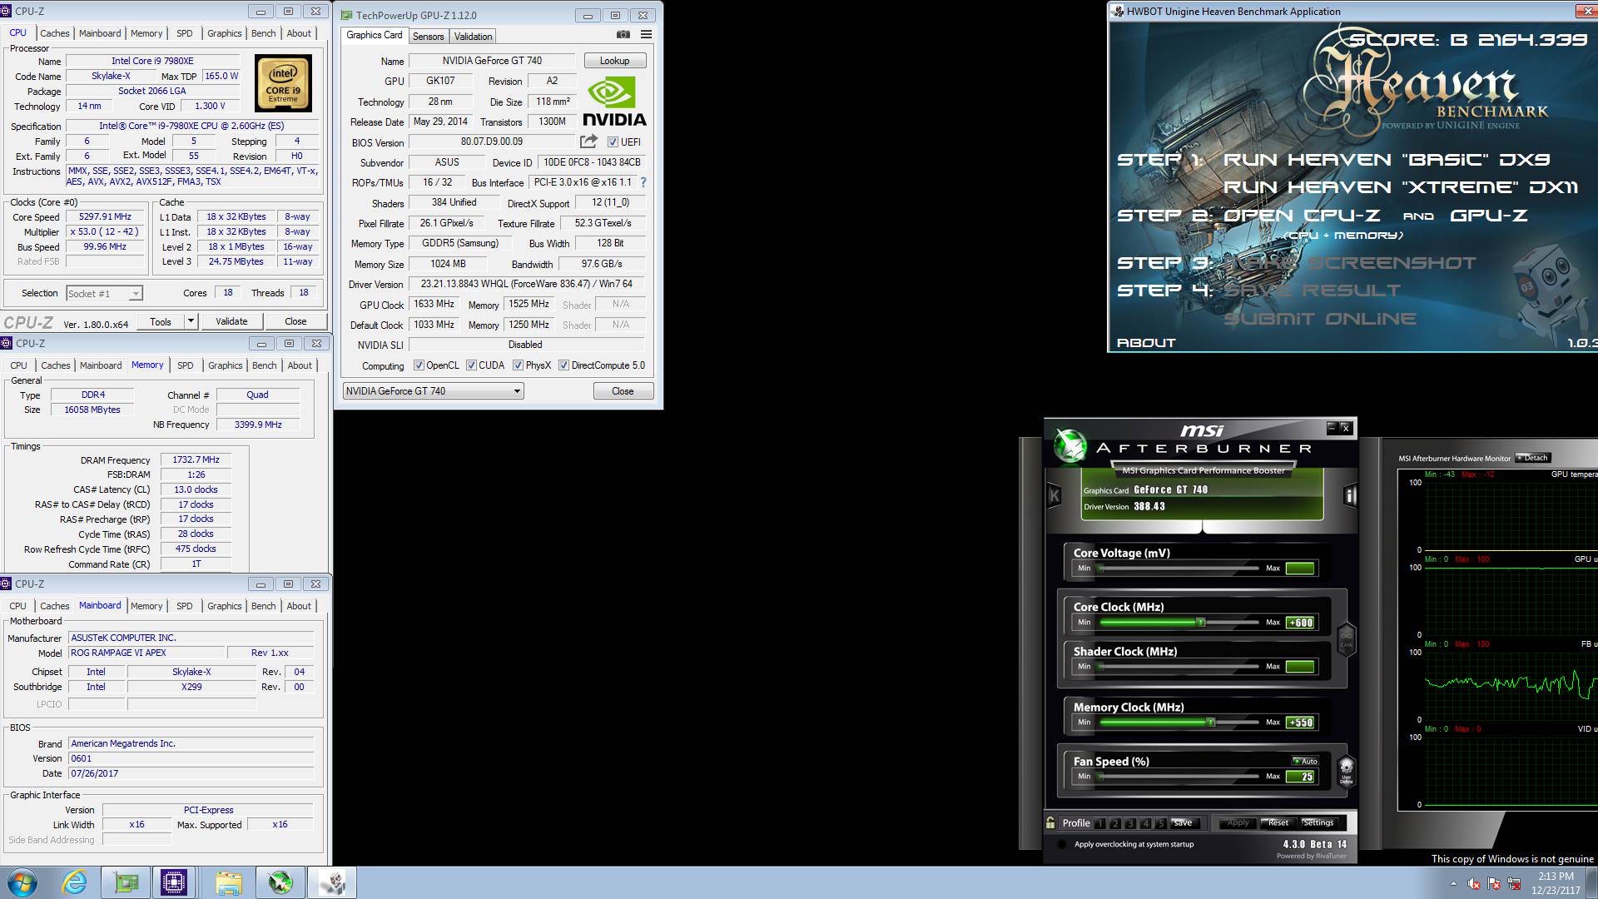Show hidden system tray icons
The height and width of the screenshot is (899, 1598).
(x=1453, y=884)
